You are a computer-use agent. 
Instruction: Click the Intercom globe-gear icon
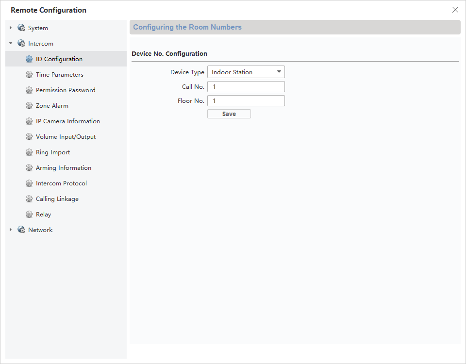[x=21, y=44]
